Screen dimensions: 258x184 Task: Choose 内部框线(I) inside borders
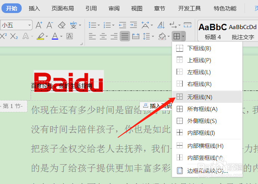click(x=207, y=133)
